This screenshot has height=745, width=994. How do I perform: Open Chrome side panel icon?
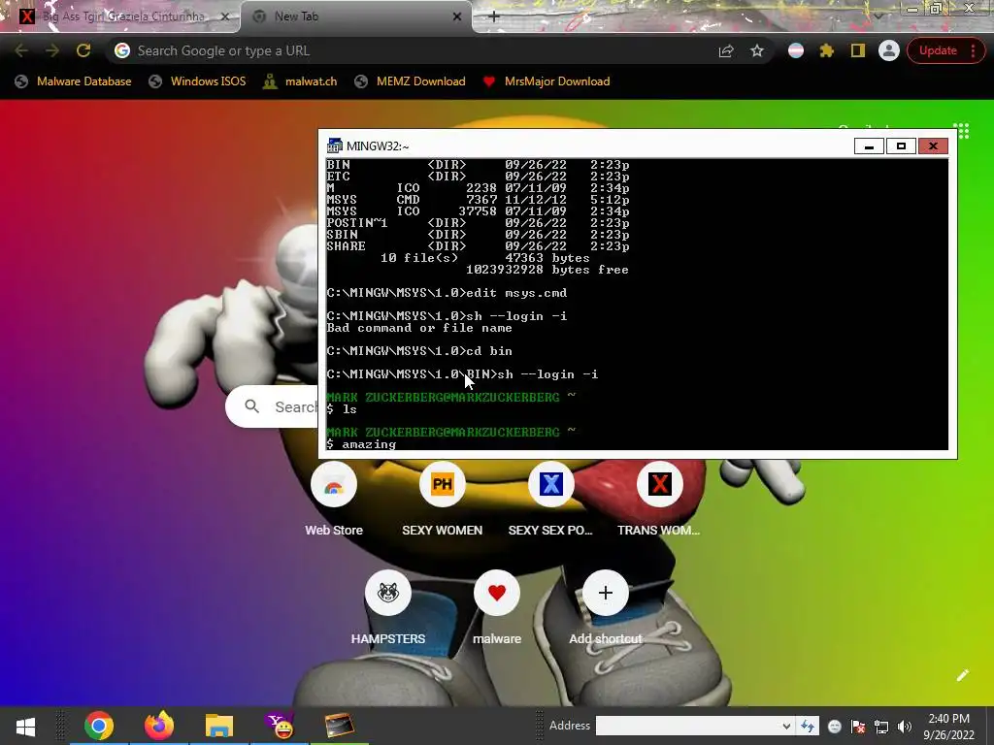(x=858, y=50)
